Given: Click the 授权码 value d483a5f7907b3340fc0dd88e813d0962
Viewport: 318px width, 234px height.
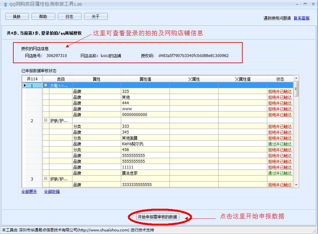Looking at the screenshot, I should 194,56.
